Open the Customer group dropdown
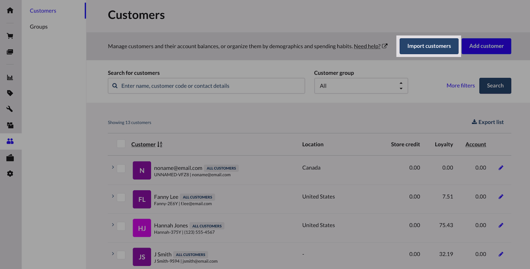 361,86
